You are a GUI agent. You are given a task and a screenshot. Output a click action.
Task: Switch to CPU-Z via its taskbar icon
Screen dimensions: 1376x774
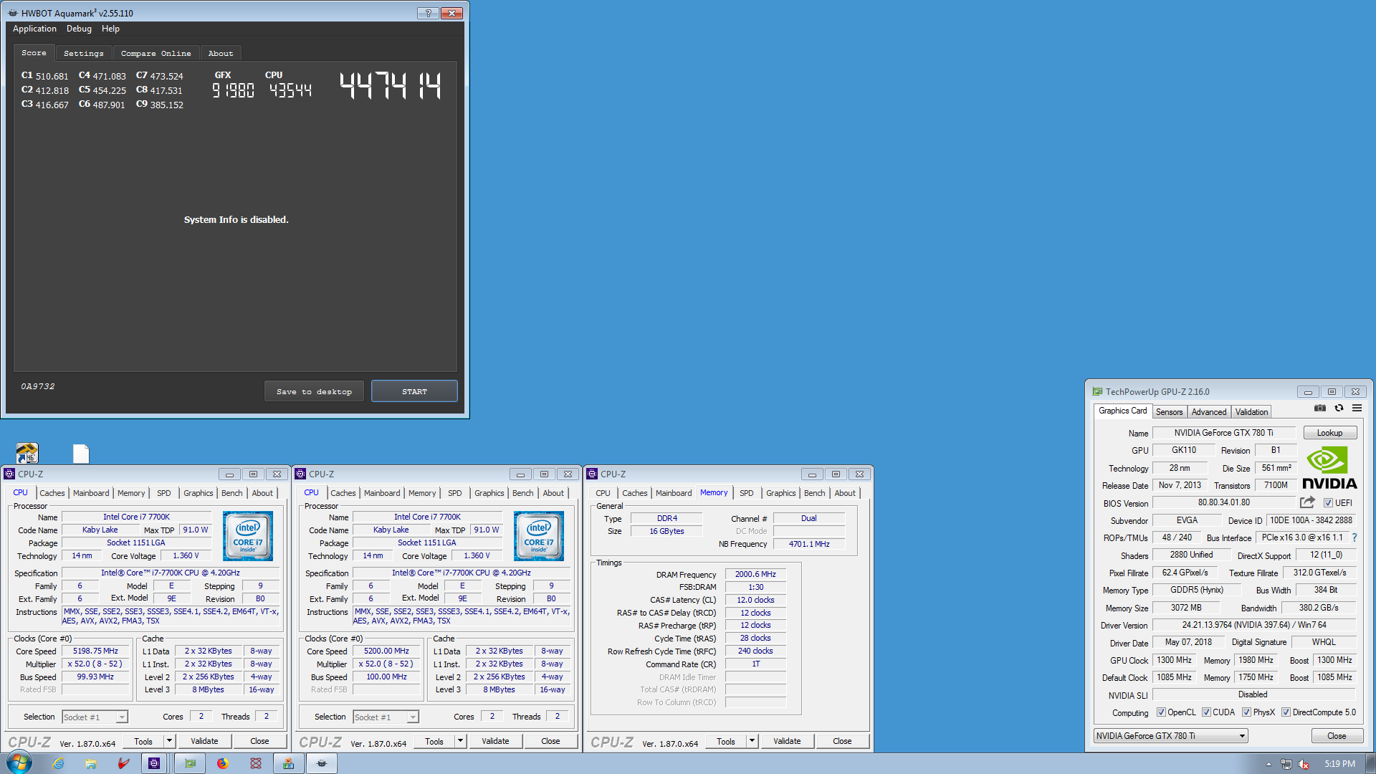click(x=154, y=763)
